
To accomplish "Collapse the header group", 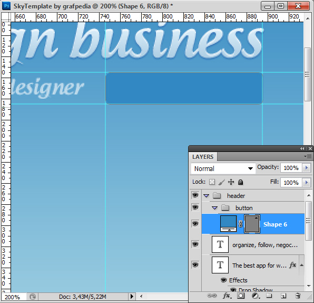I will point(207,196).
